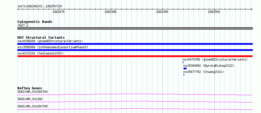The width and height of the screenshot is (261, 113).
Task: Select the small blue block for nsv5394860
Action: click(185, 69)
